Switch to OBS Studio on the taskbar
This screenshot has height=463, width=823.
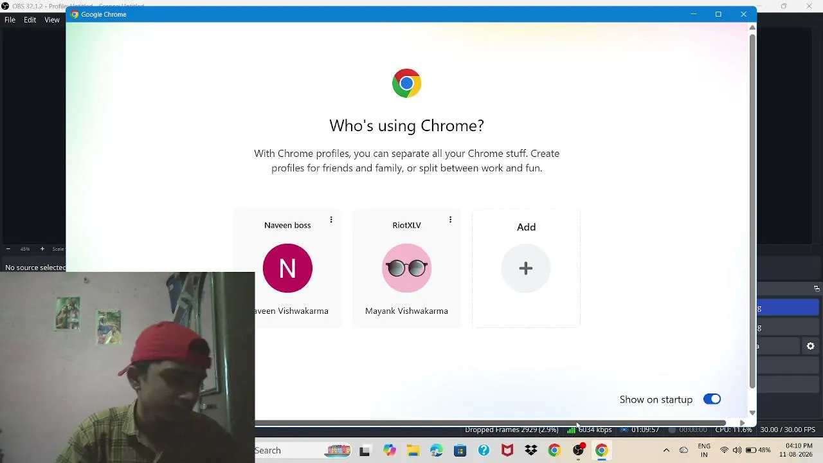(x=578, y=451)
